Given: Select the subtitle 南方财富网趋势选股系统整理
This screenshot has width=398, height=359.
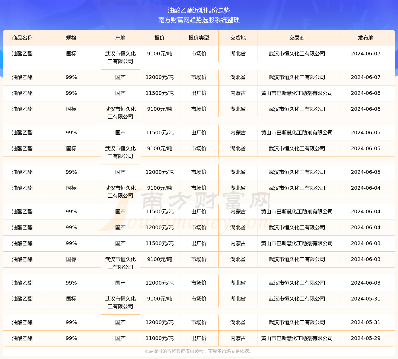Looking at the screenshot, I should 199,20.
